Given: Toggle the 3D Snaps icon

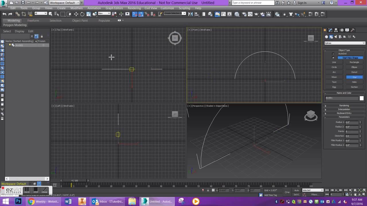Looking at the screenshot, I should (x=135, y=14).
